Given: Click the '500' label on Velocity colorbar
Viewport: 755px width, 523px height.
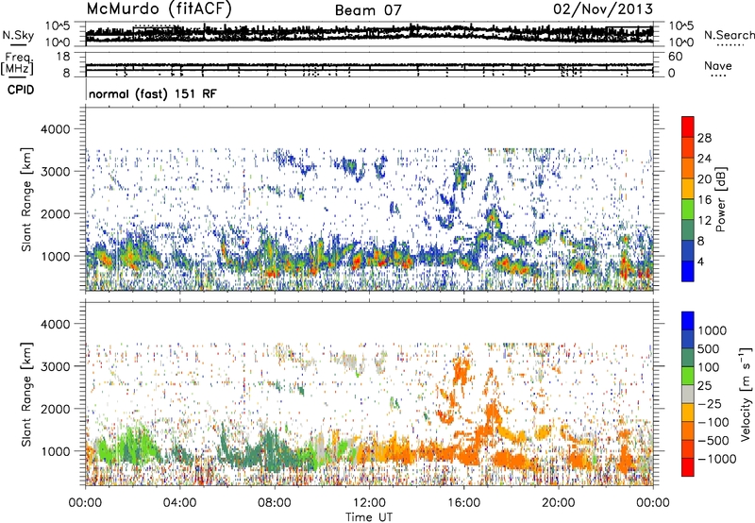Looking at the screenshot, I should (x=709, y=348).
